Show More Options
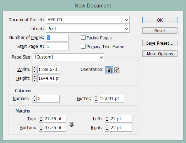186x143 pixels. click(x=160, y=54)
